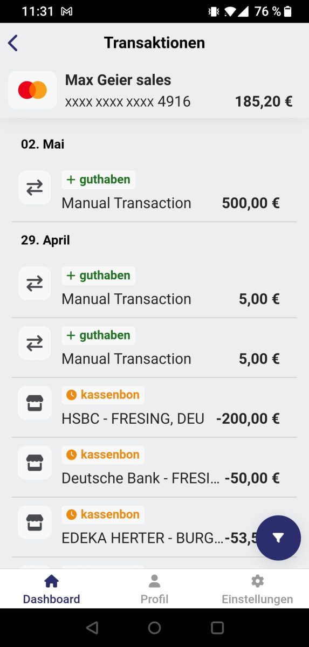
Task: Select the Max Geier sales card header
Action: [154, 91]
